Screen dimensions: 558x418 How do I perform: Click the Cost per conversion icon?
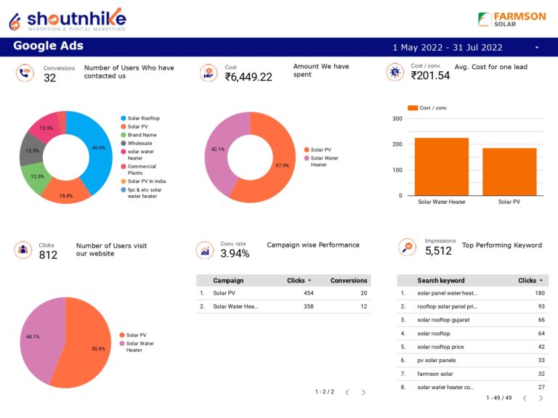click(395, 72)
